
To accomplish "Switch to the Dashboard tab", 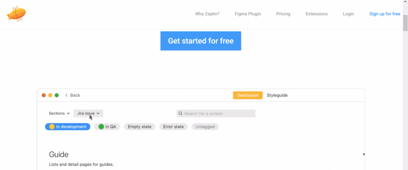I will point(248,95).
